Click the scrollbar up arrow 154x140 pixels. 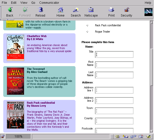click(152, 22)
